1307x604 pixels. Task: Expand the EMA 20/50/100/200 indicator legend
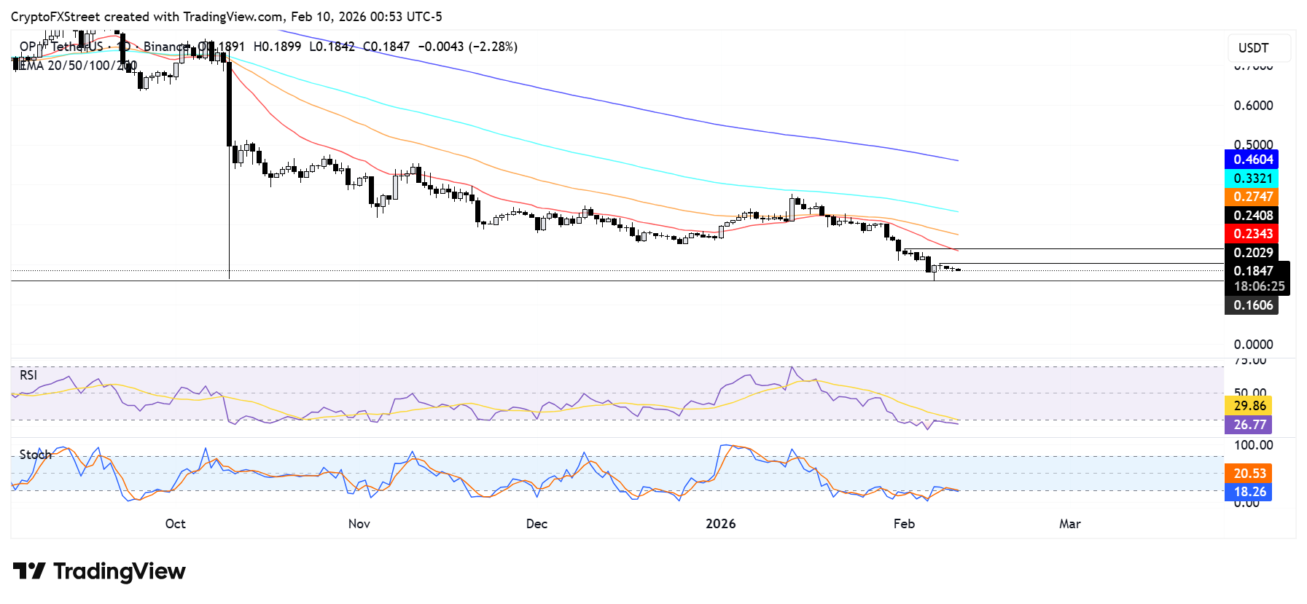click(x=75, y=66)
